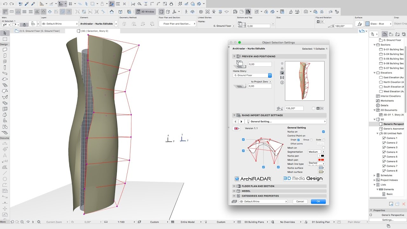This screenshot has height=229, width=407.
Task: Enable the Group control point checkbox
Action: tap(311, 140)
